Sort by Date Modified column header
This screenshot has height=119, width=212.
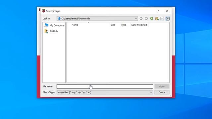pyautogui.click(x=139, y=25)
